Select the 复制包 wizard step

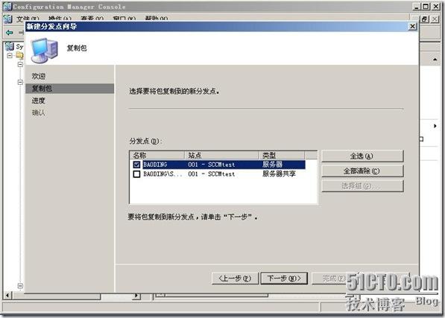[70, 89]
